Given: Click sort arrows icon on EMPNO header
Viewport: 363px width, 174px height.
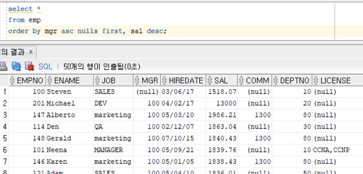Looking at the screenshot, I should 13,81.
